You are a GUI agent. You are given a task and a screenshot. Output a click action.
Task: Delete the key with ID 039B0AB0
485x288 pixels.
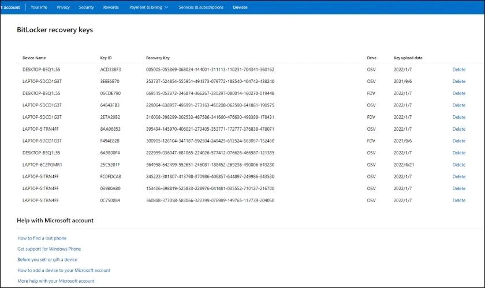pos(459,188)
